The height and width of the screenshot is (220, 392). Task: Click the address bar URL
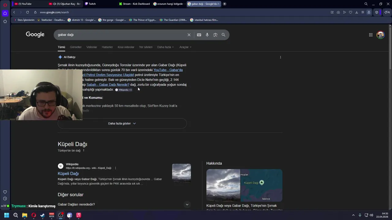[x=54, y=12]
